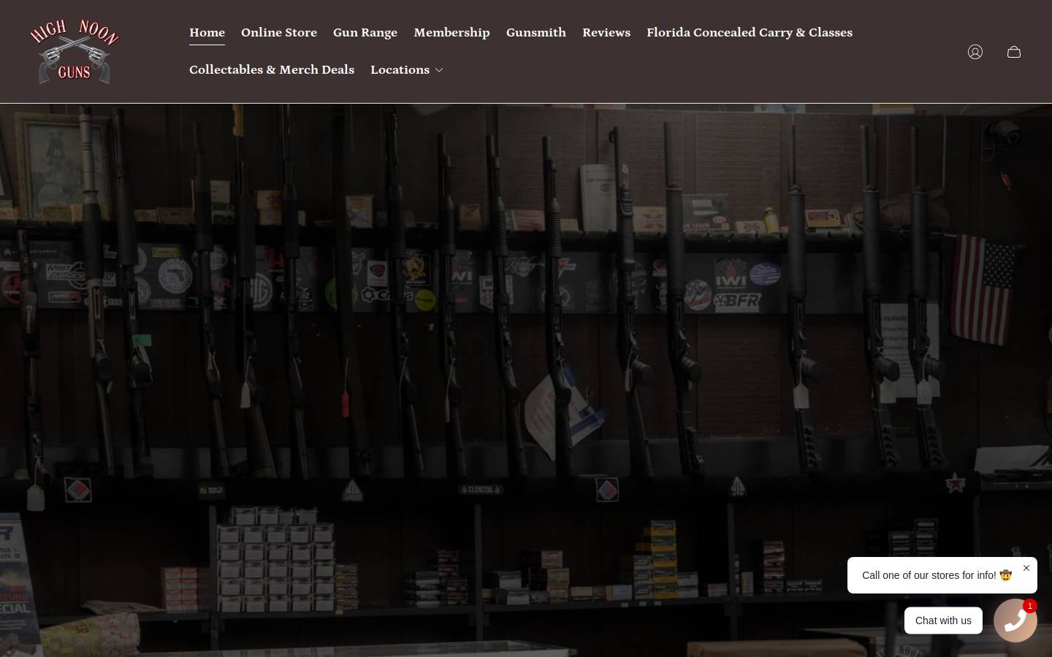Open the Membership page
Screen dimensions: 1052x657
[451, 32]
